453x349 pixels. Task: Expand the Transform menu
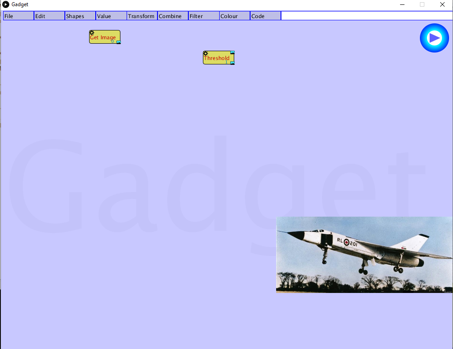142,16
